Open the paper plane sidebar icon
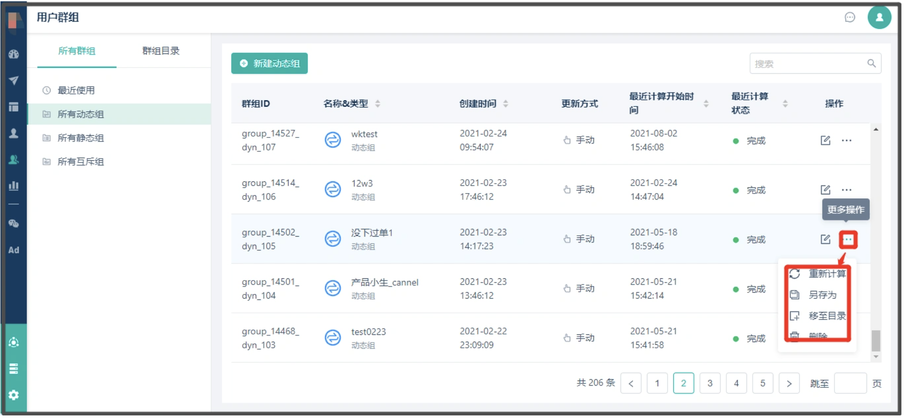 (14, 81)
